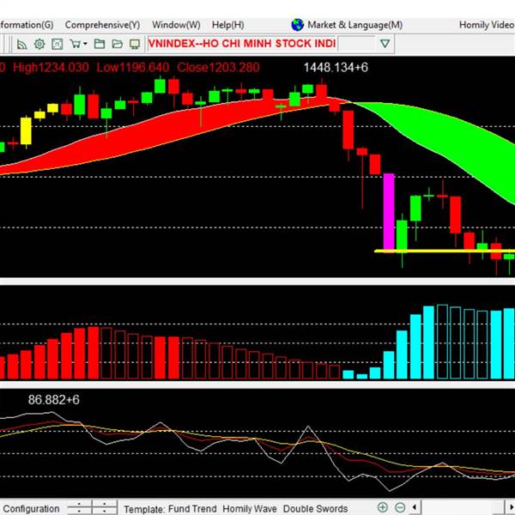This screenshot has width=515, height=515.
Task: Open the Window(W) menu
Action: (176, 25)
